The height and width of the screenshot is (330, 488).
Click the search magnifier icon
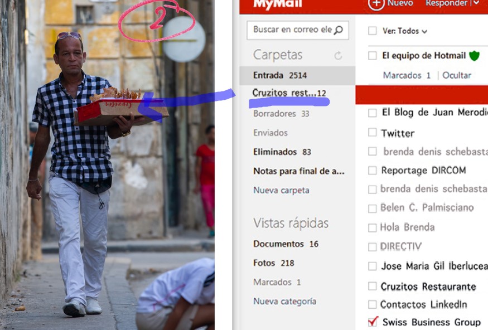(338, 30)
